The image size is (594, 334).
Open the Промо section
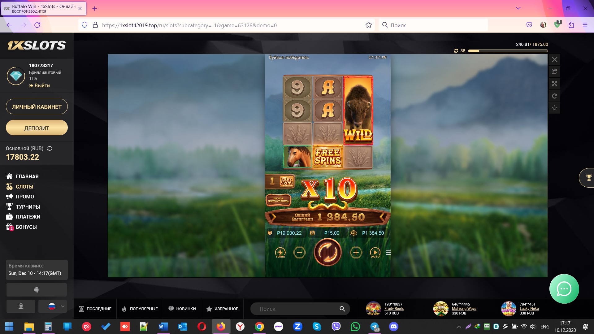point(20,197)
